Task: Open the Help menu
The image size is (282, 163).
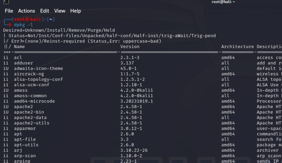Action: tap(76, 11)
